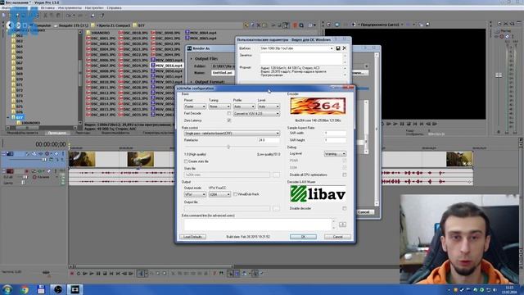524x295 pixels.
Task: Click the audio track volume slider handle
Action: 25,177
